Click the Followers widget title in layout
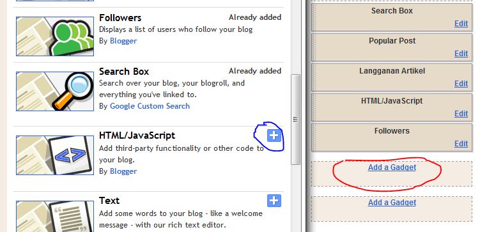This screenshot has height=232, width=480. (392, 130)
